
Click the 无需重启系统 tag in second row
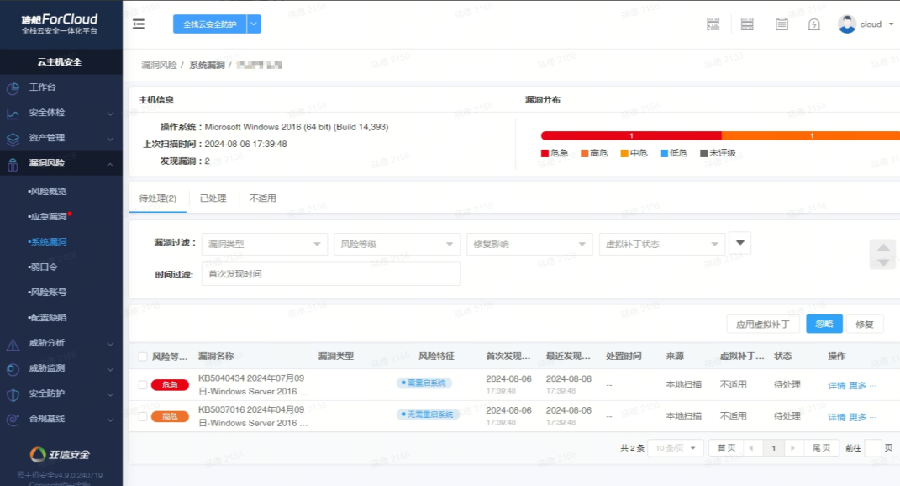429,415
